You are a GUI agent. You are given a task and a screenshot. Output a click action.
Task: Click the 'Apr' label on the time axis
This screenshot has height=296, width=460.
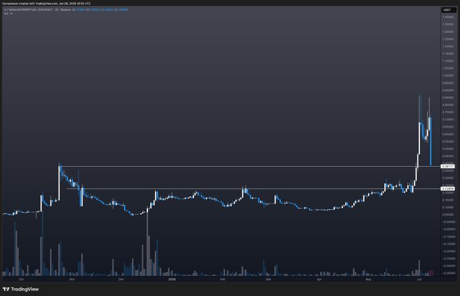point(319,279)
